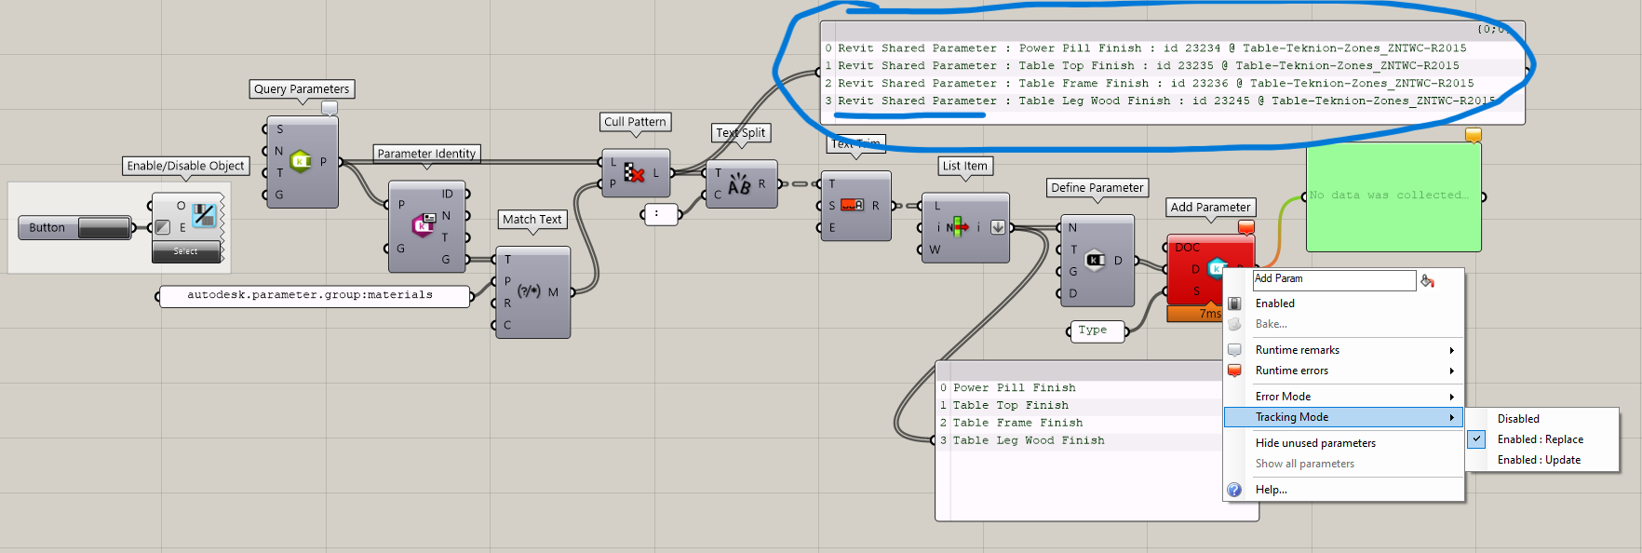The image size is (1642, 553).
Task: Click the id 23234 Power Pill Finish row
Action: click(x=1173, y=48)
